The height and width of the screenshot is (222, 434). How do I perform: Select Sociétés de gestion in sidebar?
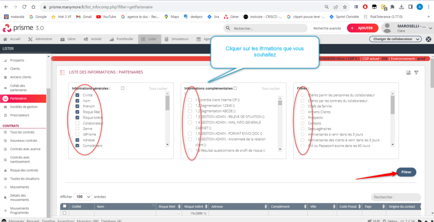[24, 107]
